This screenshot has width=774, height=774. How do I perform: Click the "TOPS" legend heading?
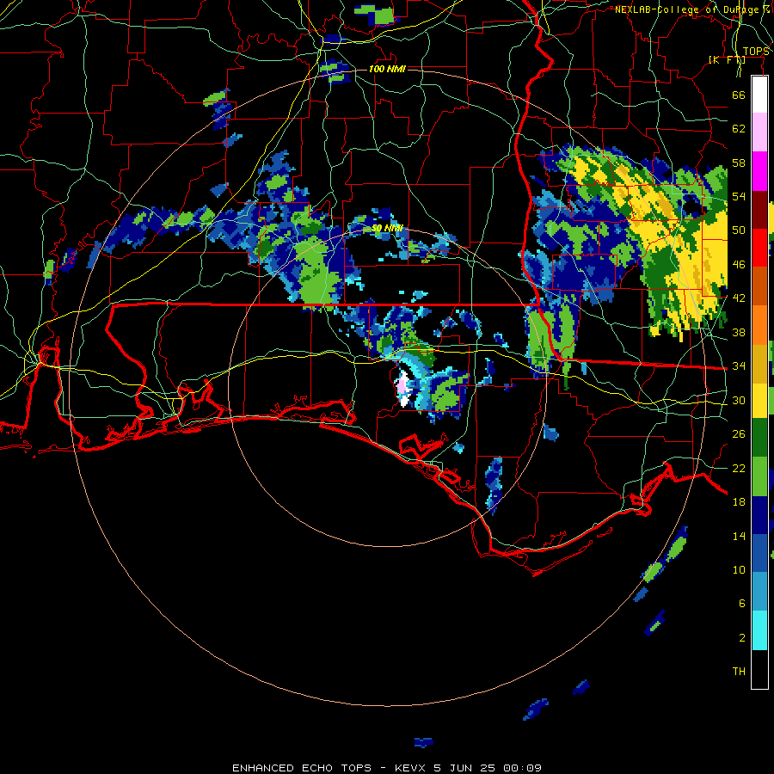[x=756, y=52]
